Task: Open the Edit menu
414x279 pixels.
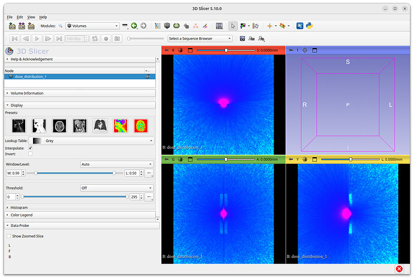Action: click(20, 17)
